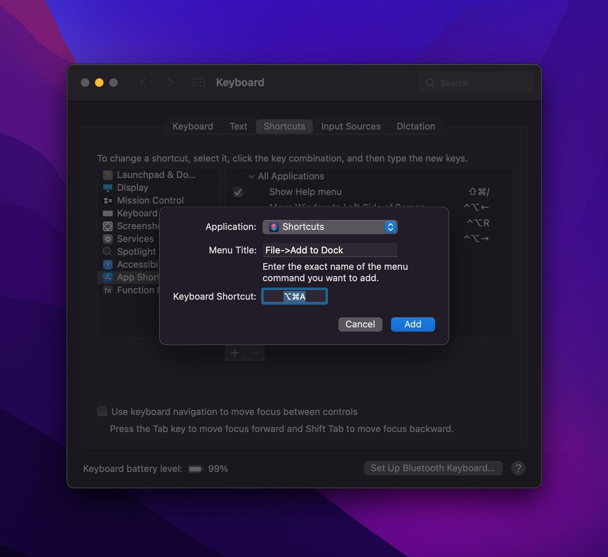Click the magnifier icon in Search
The height and width of the screenshot is (557, 608).
tap(430, 83)
